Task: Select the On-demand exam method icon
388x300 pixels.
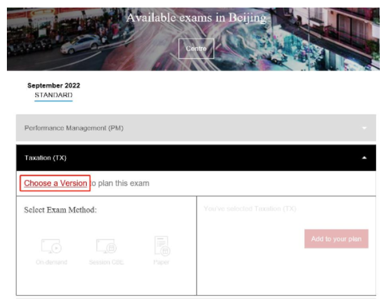Action: [x=51, y=245]
